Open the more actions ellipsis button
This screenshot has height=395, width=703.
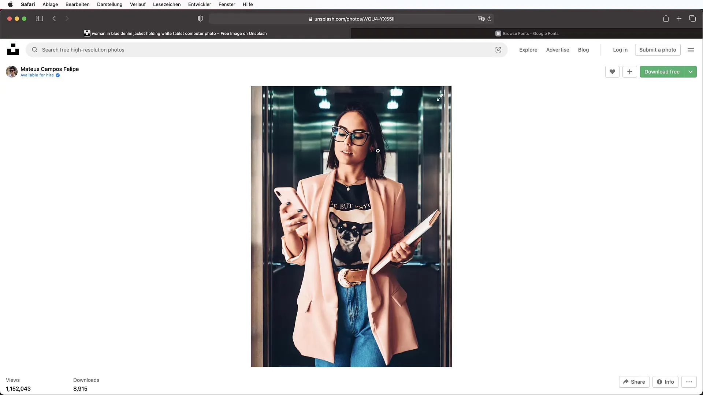click(x=689, y=382)
